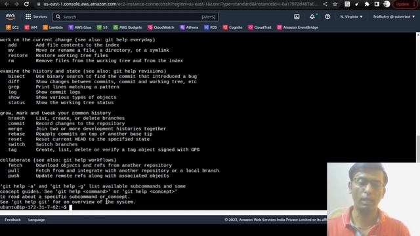Open the Feedback link in the footer
This screenshot has width=420, height=236.
(x=12, y=220)
